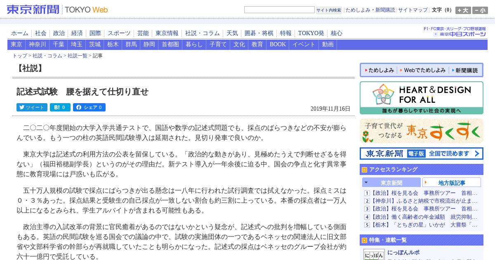The image size is (495, 260).
Task: Open the 社会 section
Action: point(41,33)
